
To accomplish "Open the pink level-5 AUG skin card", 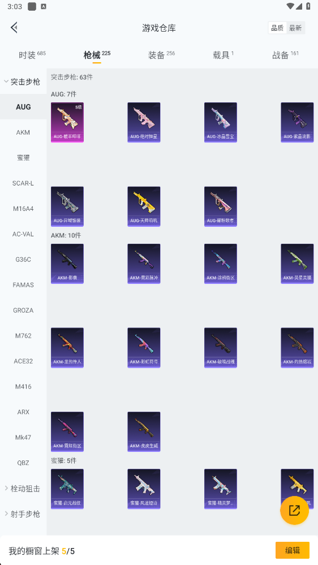I will [67, 123].
